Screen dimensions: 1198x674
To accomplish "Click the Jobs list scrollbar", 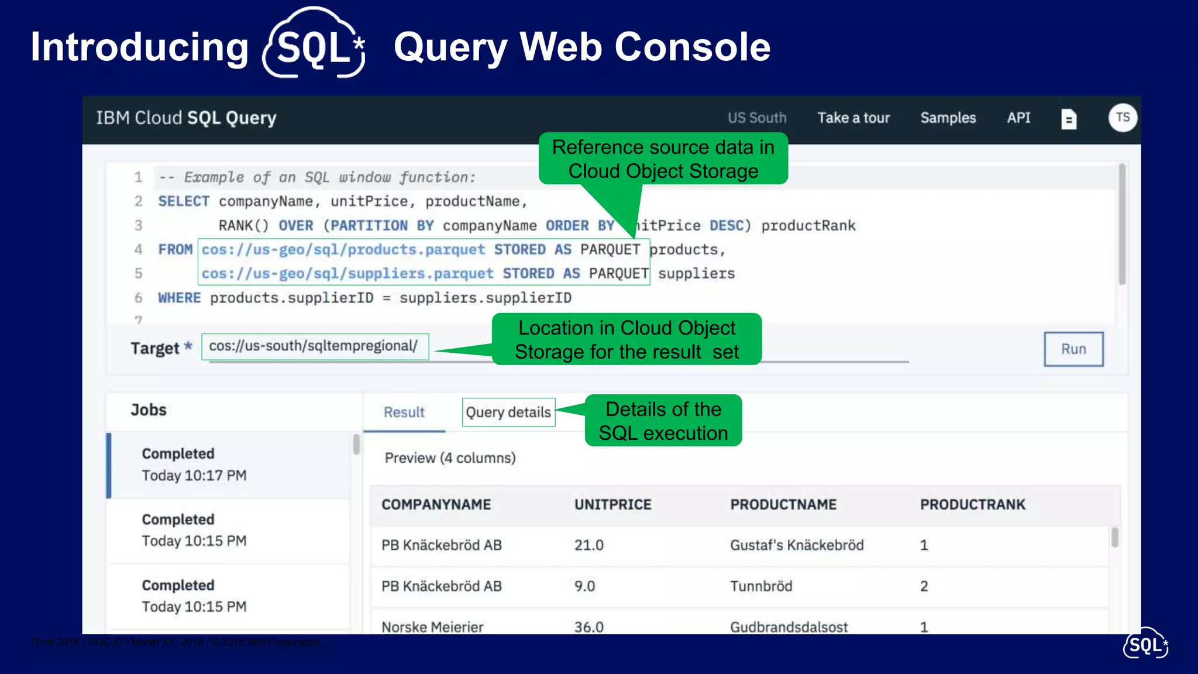I will click(x=356, y=445).
